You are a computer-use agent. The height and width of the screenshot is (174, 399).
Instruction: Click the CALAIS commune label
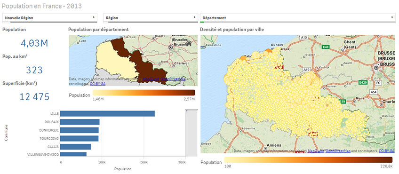(54, 147)
